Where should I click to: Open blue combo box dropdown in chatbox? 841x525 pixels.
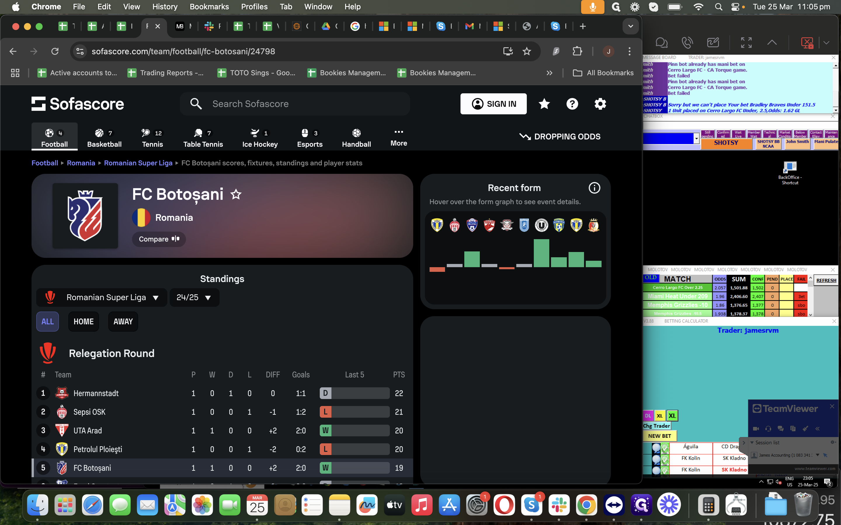696,139
